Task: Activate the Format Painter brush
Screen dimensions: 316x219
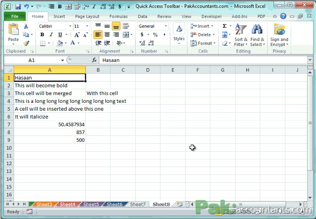Action: tap(26, 43)
